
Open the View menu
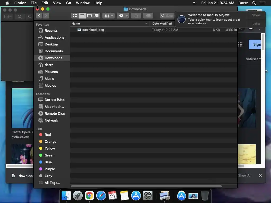[57, 3]
